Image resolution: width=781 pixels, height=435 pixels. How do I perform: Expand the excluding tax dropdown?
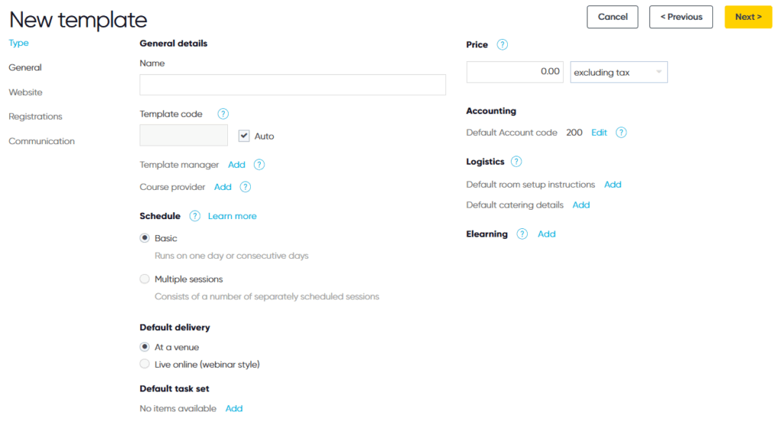(x=619, y=72)
